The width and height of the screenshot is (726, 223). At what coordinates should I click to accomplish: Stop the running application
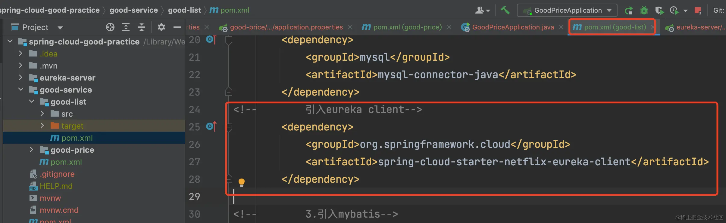coord(698,11)
